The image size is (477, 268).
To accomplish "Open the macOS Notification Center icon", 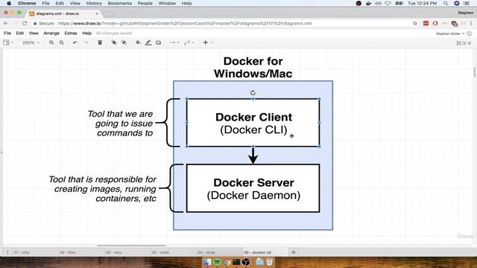I will click(467, 3).
